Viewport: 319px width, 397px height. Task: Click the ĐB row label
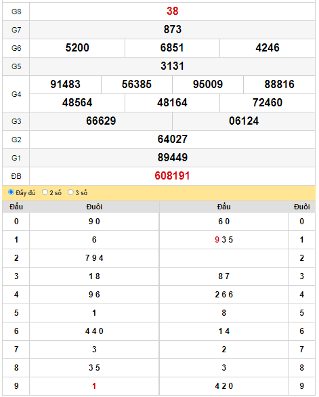click(x=16, y=176)
